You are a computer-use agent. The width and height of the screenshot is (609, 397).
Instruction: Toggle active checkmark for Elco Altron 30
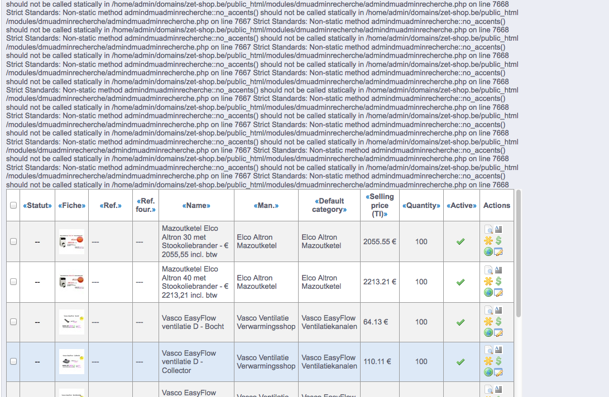pos(461,241)
